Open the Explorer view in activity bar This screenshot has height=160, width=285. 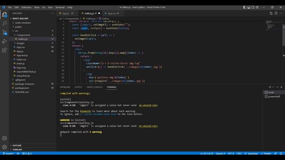(4, 15)
